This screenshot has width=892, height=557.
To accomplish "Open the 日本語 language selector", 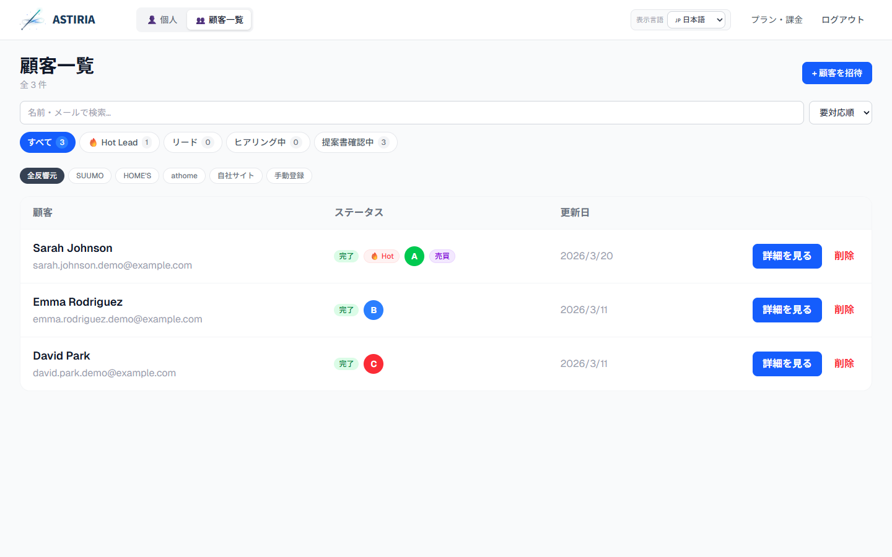I will [696, 20].
